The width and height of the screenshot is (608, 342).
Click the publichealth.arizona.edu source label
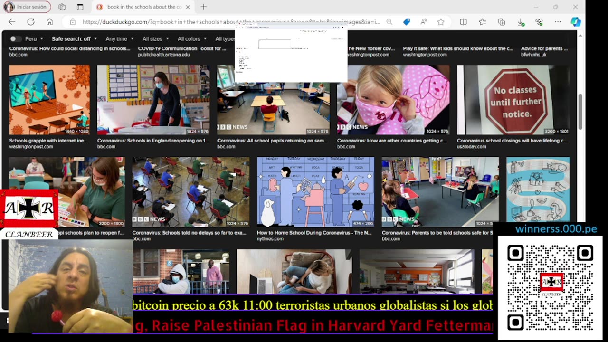point(164,55)
